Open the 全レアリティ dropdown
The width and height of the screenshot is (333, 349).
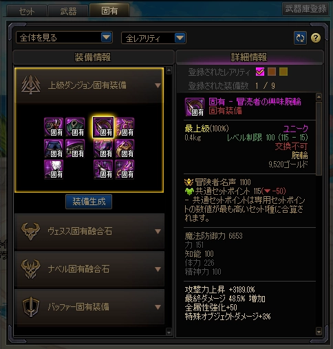[x=153, y=38]
